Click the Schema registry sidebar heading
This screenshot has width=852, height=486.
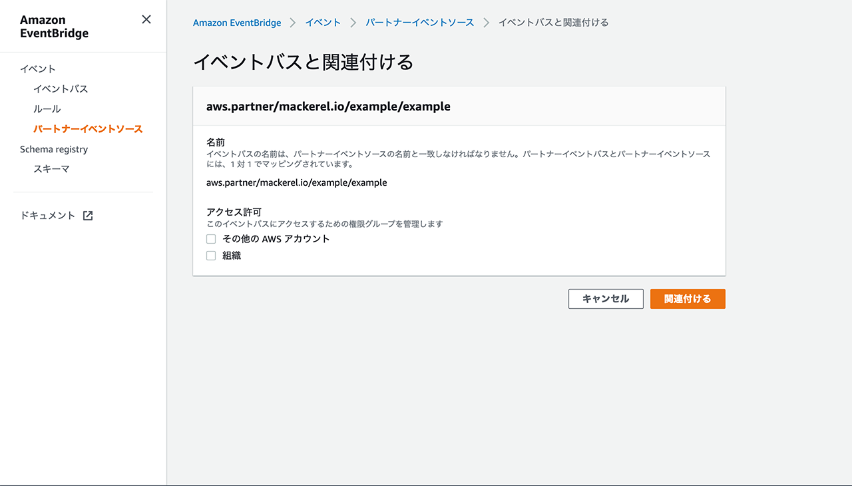(x=54, y=149)
